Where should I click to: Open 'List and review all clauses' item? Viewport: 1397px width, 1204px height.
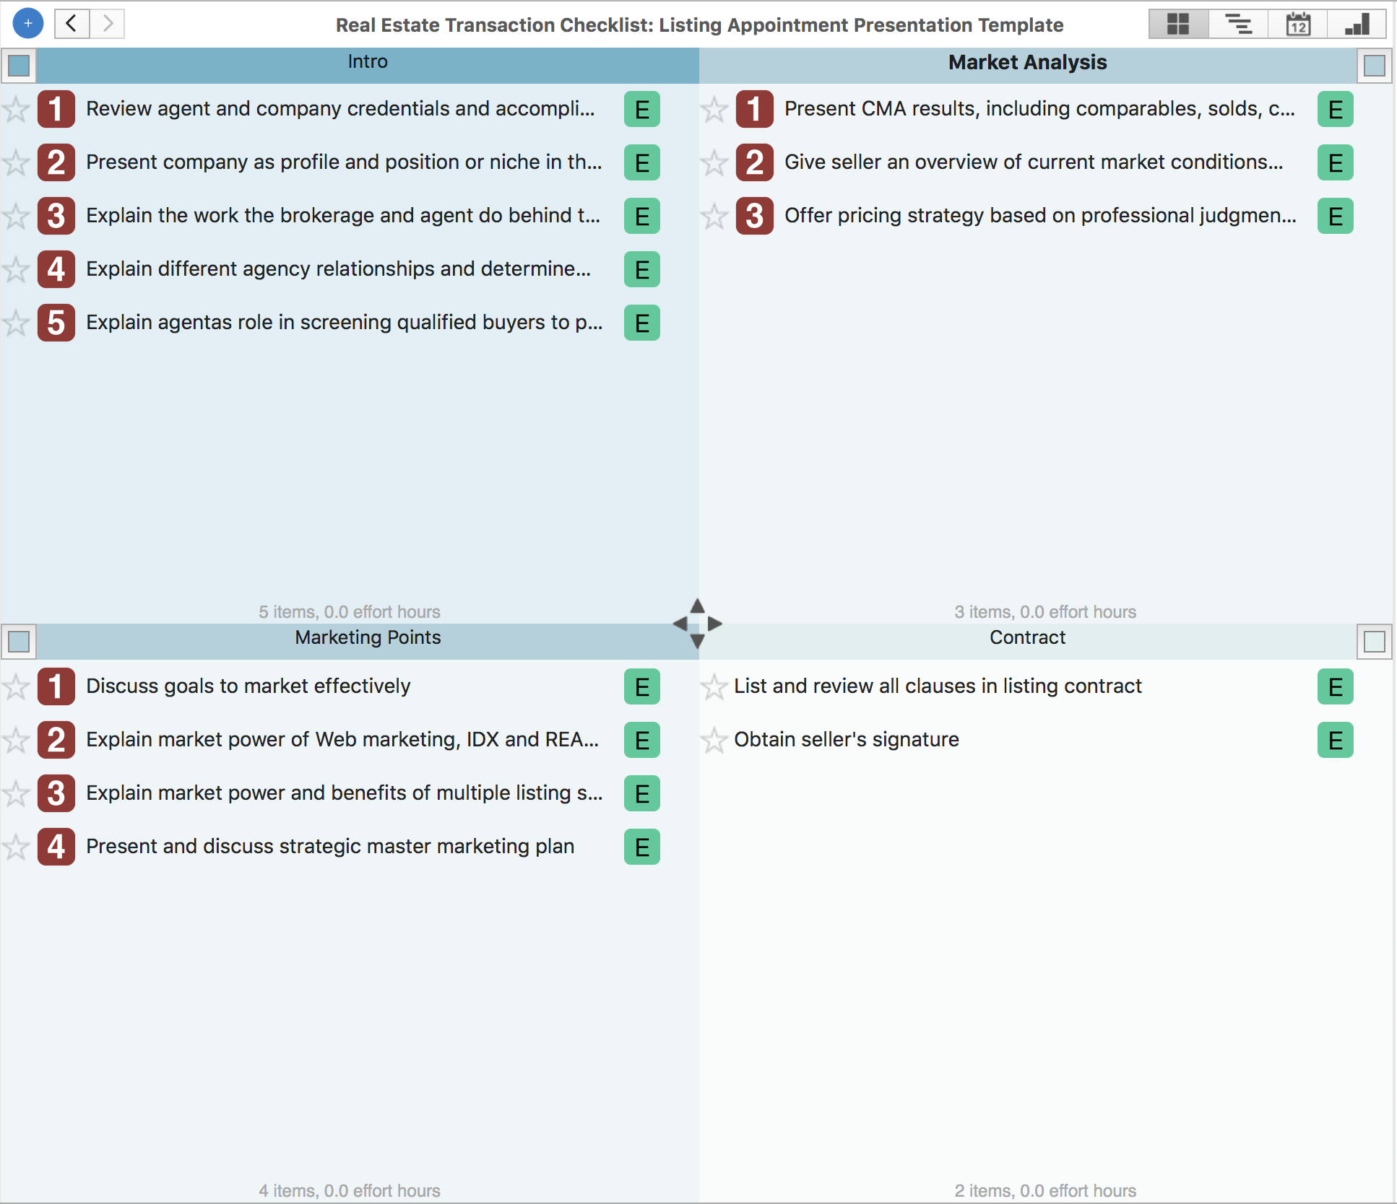click(x=937, y=686)
